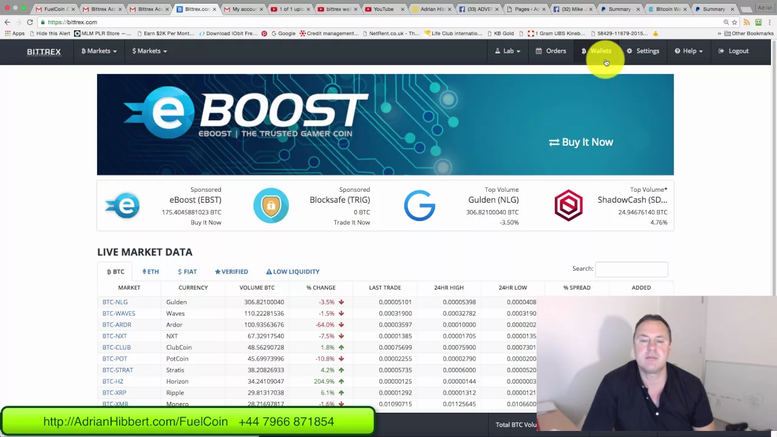Open Settings in the navbar

coord(643,51)
